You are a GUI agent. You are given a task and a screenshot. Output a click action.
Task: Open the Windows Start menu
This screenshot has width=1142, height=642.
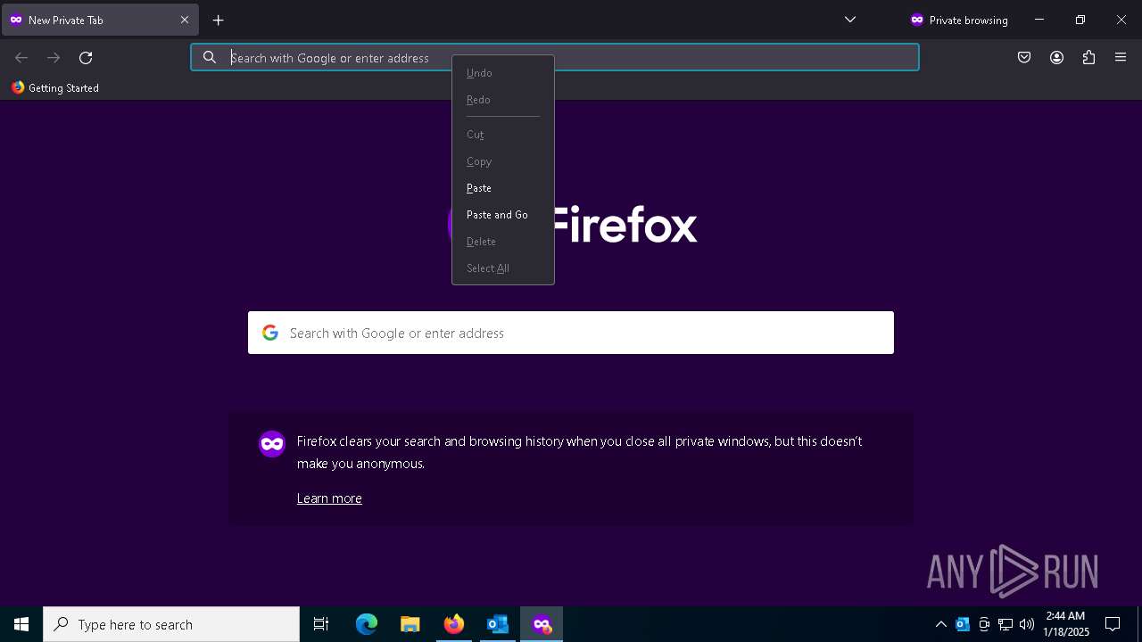(x=21, y=624)
